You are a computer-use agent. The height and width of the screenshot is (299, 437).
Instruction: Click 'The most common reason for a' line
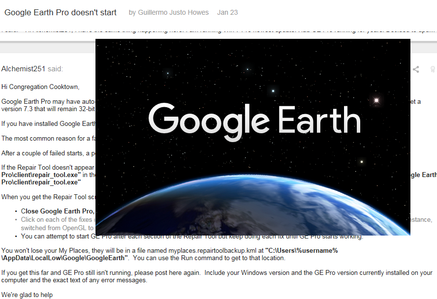pos(48,138)
